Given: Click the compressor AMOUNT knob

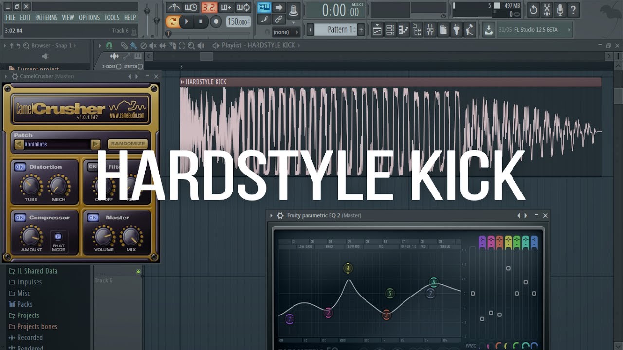Looking at the screenshot, I should (x=31, y=236).
